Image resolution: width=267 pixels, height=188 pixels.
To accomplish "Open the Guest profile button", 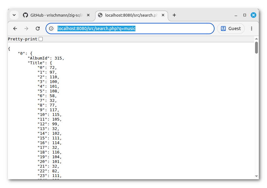I will tap(231, 29).
